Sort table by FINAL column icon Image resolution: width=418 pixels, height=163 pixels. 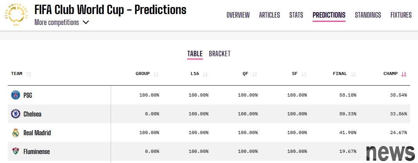point(353,74)
